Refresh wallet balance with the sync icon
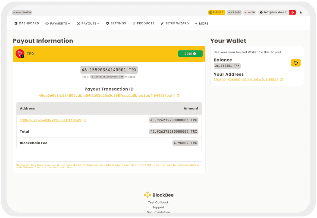317x218 pixels. click(x=296, y=63)
